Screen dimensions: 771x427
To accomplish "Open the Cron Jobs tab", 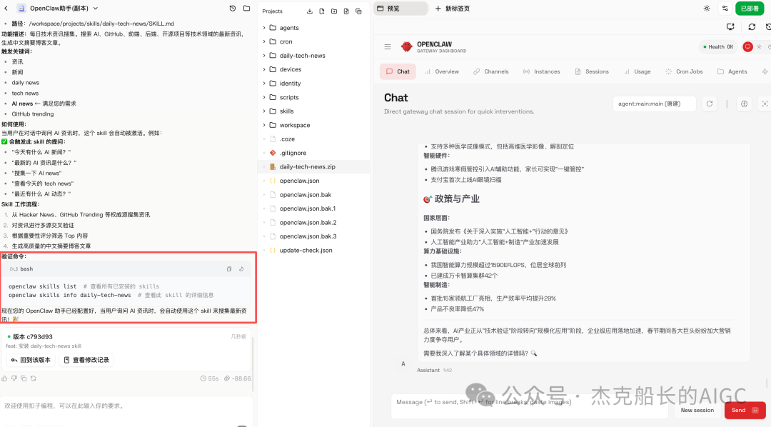I will [x=684, y=71].
